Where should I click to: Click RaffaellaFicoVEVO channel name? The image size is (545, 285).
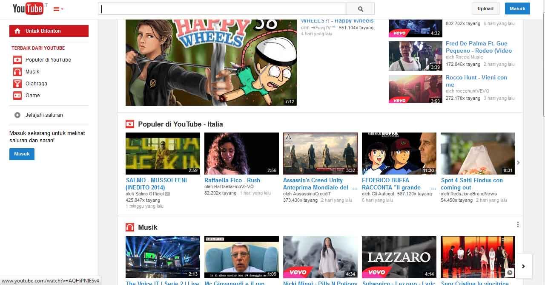(x=234, y=186)
